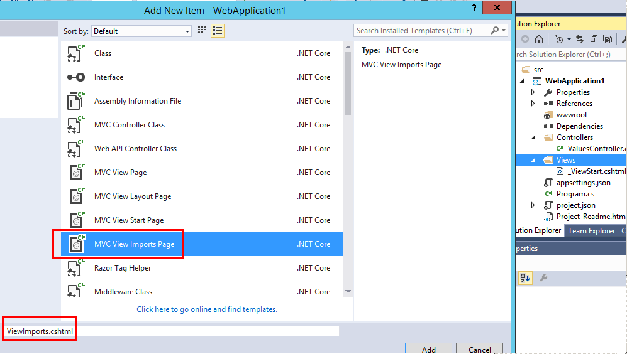Click Show All Files in Solution Explorer
This screenshot has width=627, height=354.
(x=608, y=39)
